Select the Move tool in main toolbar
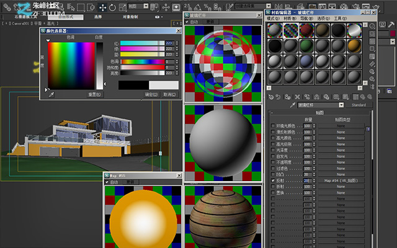 [102, 7]
